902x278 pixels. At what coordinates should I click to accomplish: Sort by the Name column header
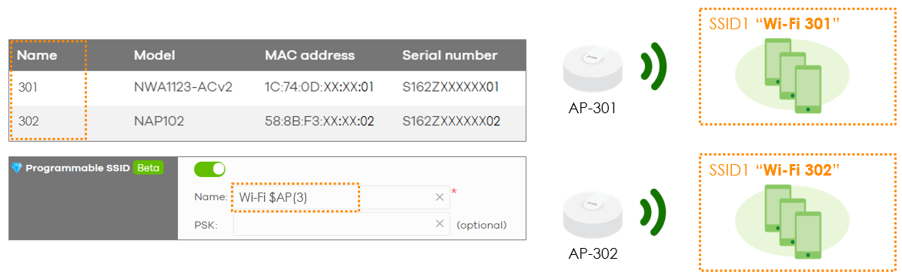point(37,55)
